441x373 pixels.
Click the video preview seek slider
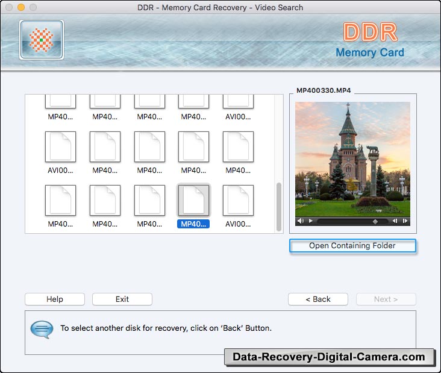pyautogui.click(x=352, y=221)
